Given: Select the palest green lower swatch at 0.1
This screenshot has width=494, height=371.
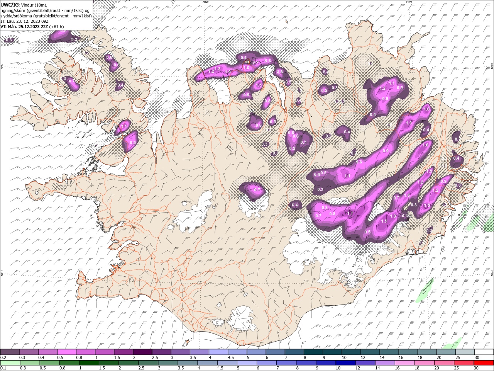Looking at the screenshot, I should (x=10, y=362).
